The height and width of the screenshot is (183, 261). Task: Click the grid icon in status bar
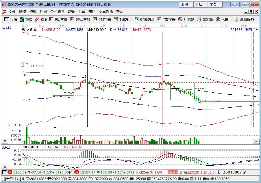[x=5, y=172]
